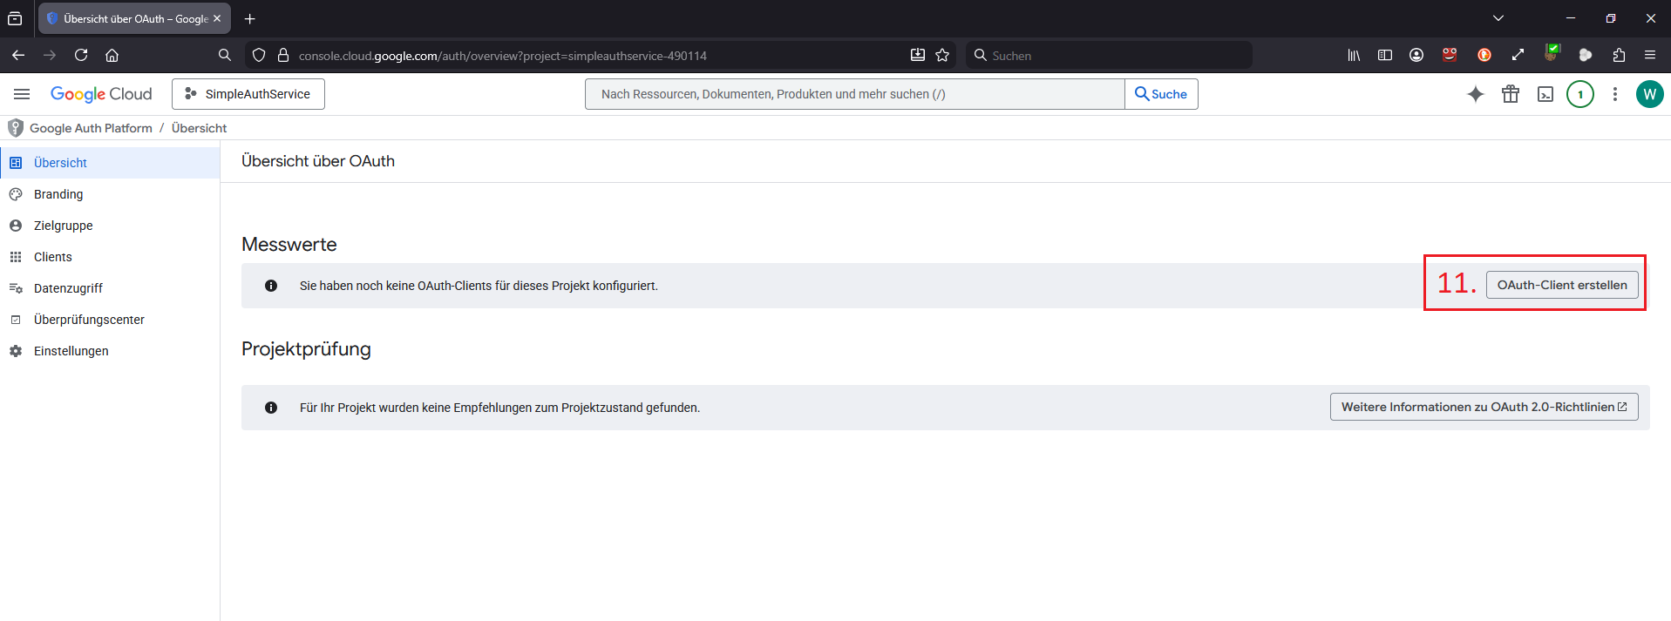The image size is (1671, 621).
Task: Reload the page with the refresh icon
Action: [81, 55]
